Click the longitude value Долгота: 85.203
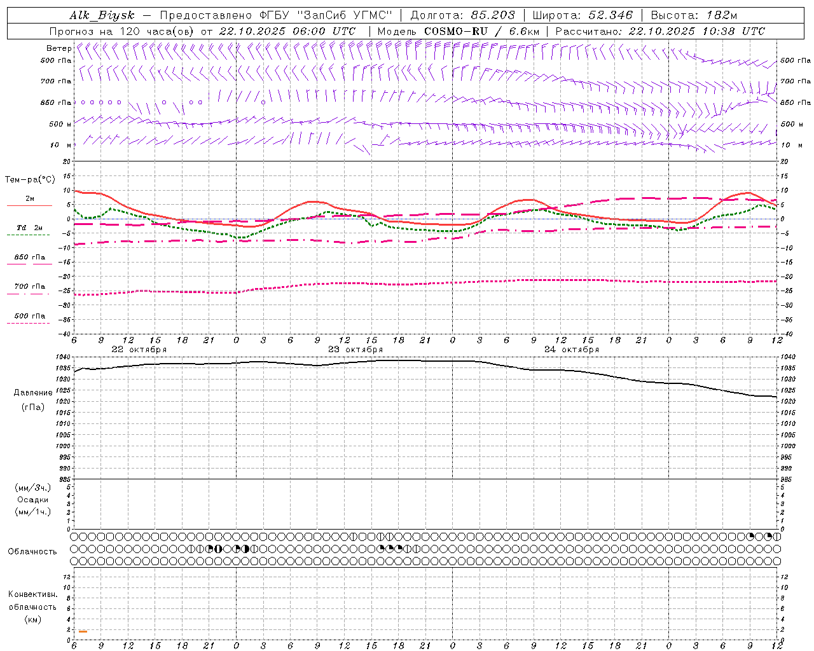 (462, 15)
